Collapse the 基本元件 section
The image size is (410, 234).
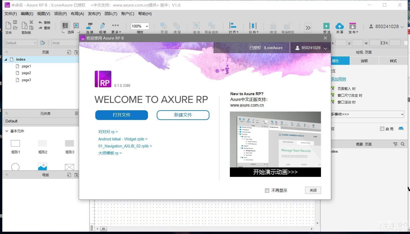(x=7, y=131)
